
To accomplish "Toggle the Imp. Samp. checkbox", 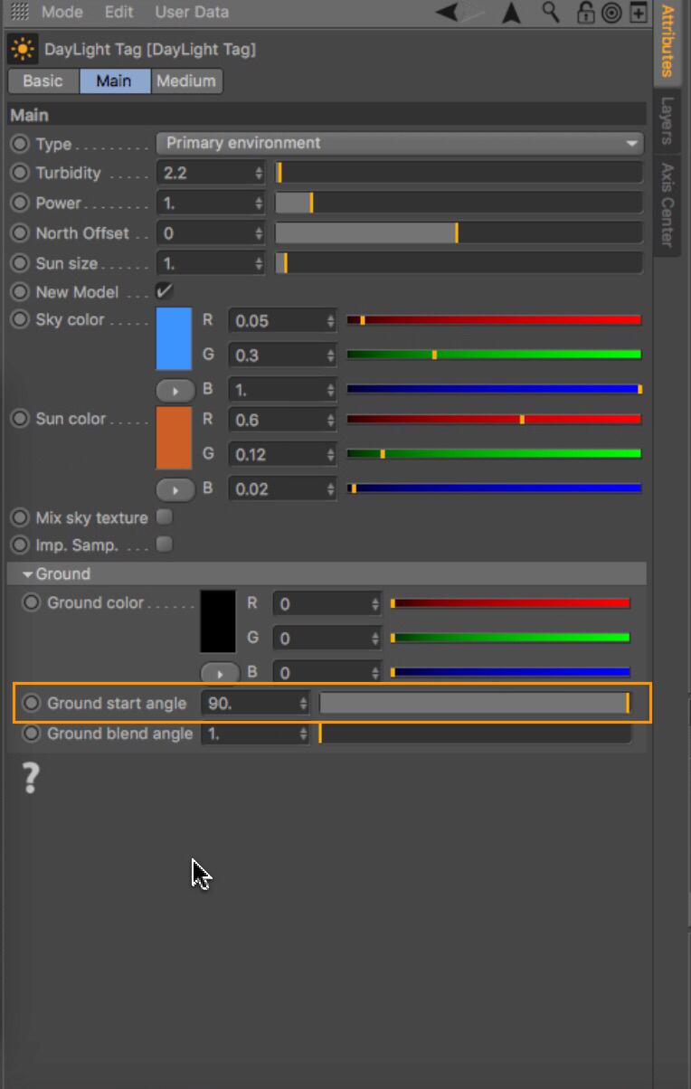I will (164, 544).
